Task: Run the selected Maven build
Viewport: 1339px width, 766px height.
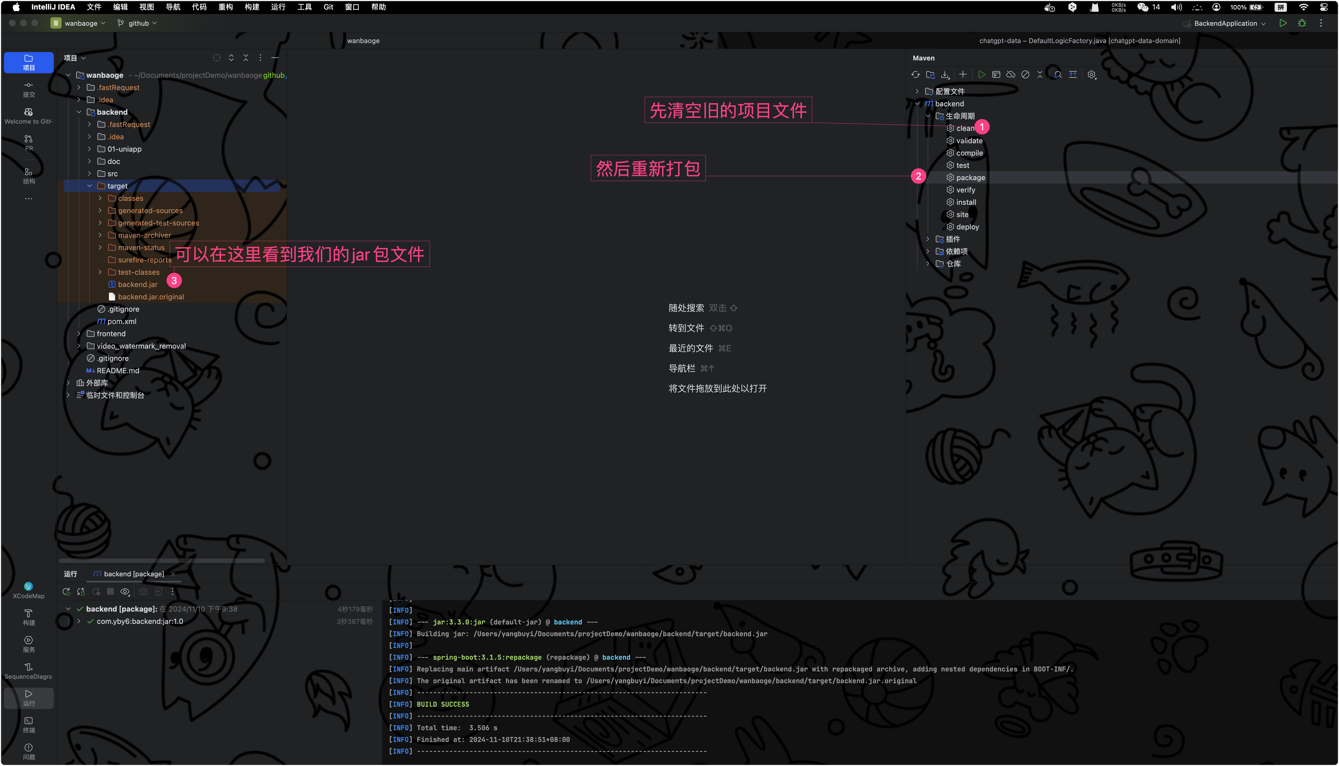Action: 981,75
